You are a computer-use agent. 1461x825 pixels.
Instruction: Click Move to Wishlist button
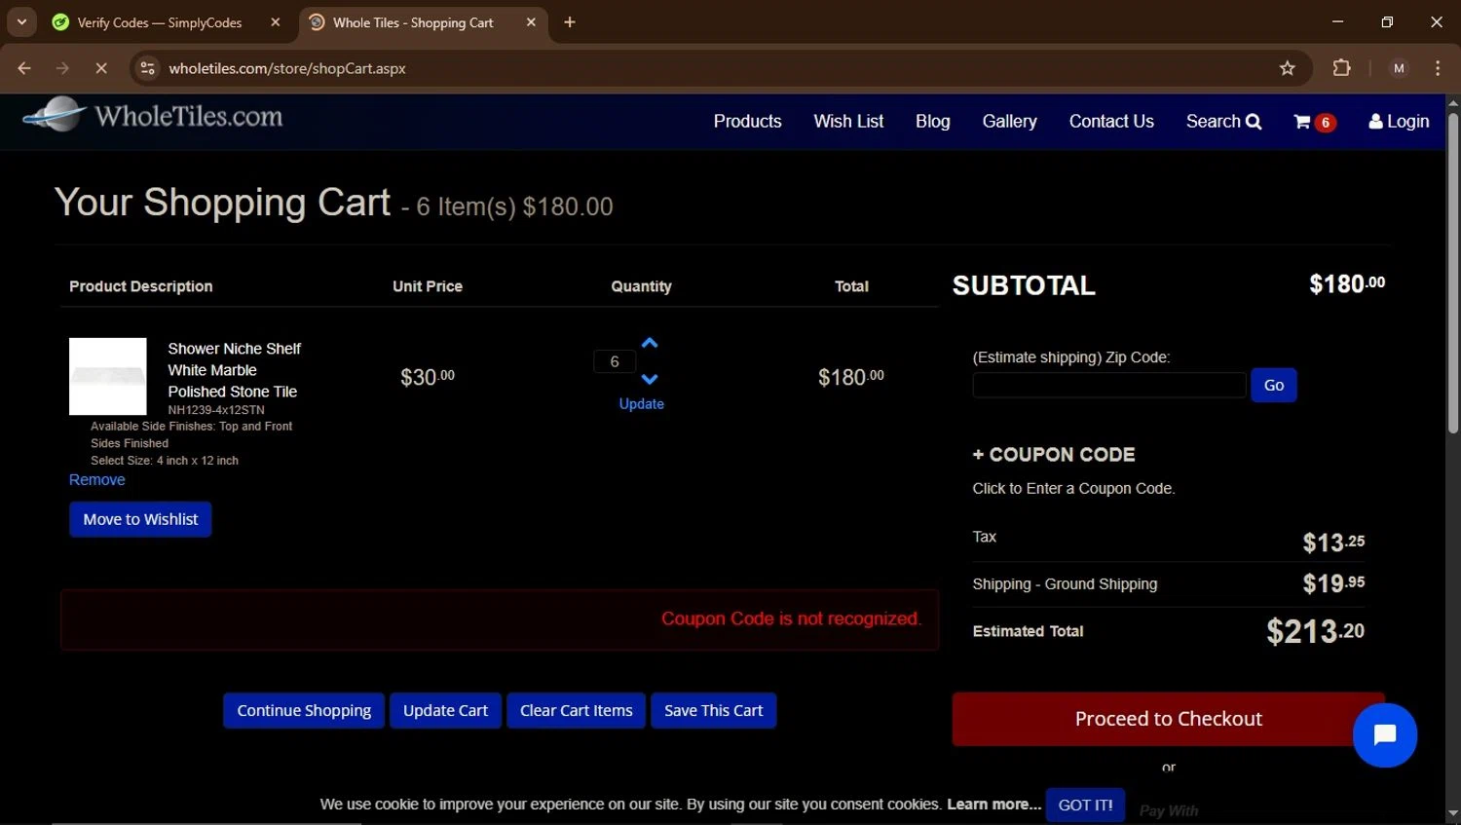pyautogui.click(x=140, y=519)
